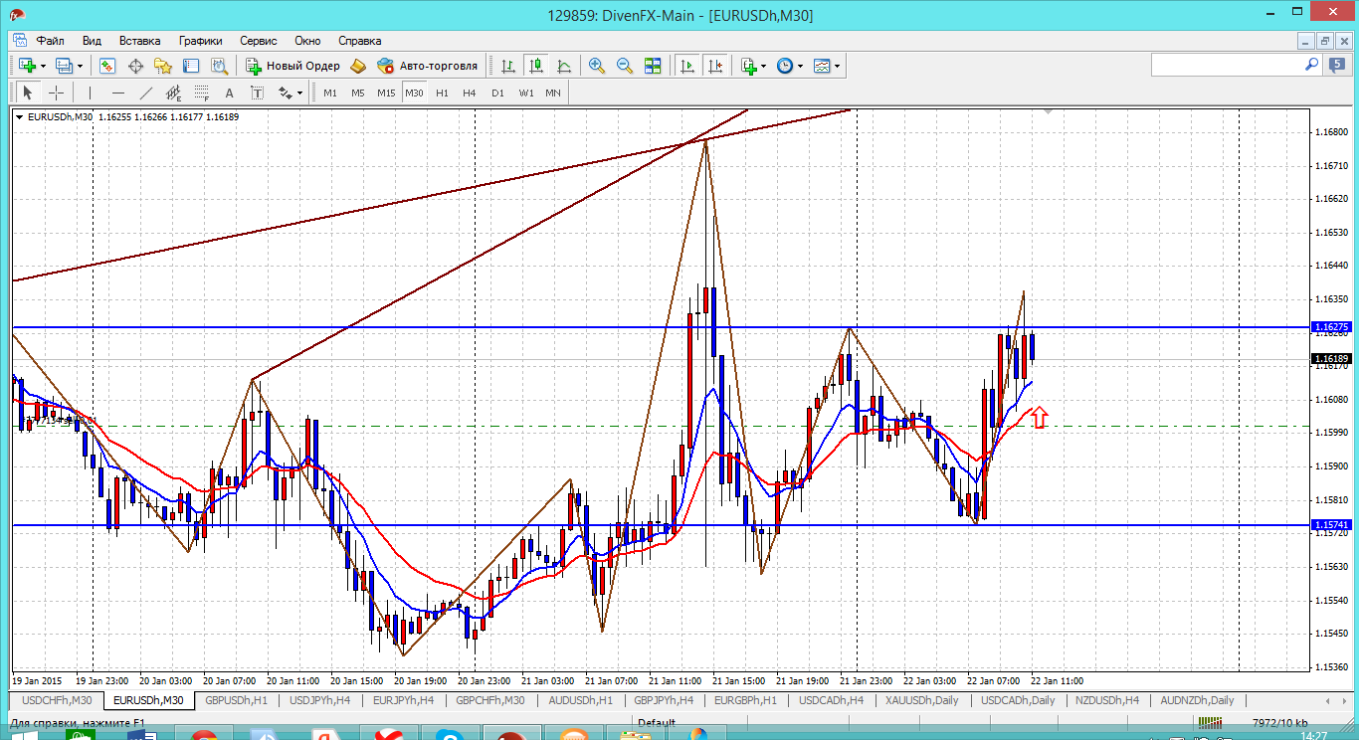Toggle the Auto-scroll chart button
Image resolution: width=1362 pixels, height=740 pixels.
pyautogui.click(x=686, y=66)
